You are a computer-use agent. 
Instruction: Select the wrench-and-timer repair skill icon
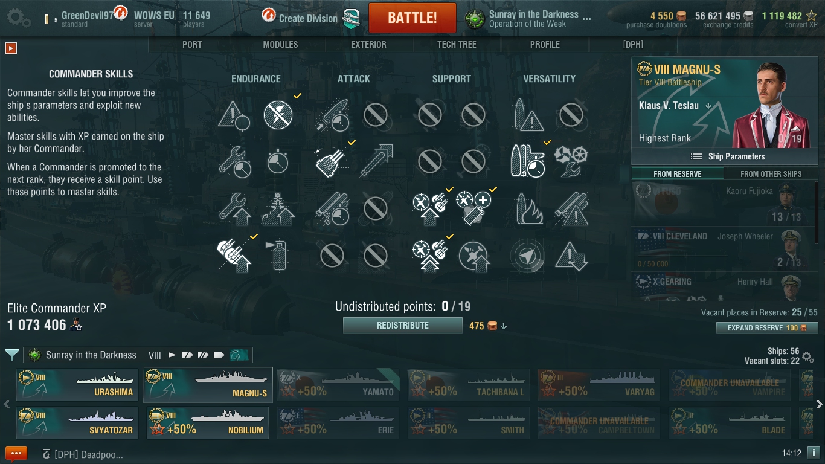pos(234,161)
